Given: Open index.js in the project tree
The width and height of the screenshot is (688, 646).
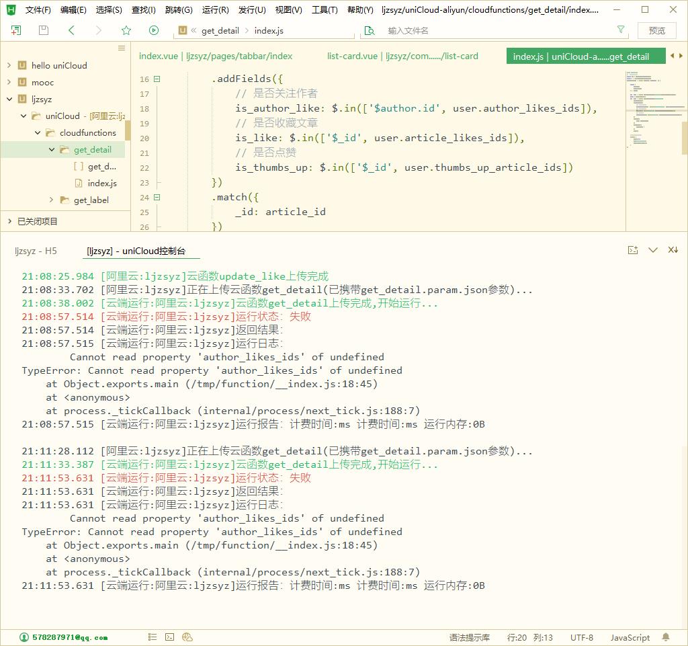Looking at the screenshot, I should pyautogui.click(x=102, y=184).
